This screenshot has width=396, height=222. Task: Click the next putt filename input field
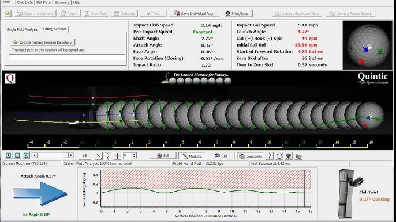(67, 58)
